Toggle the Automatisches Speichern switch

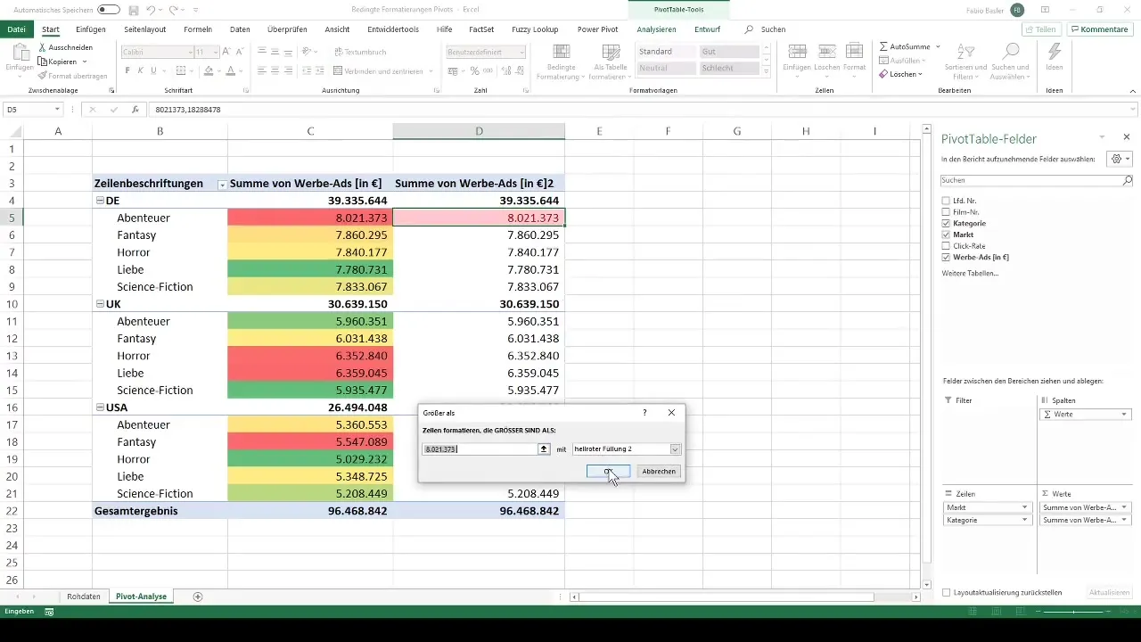(109, 9)
